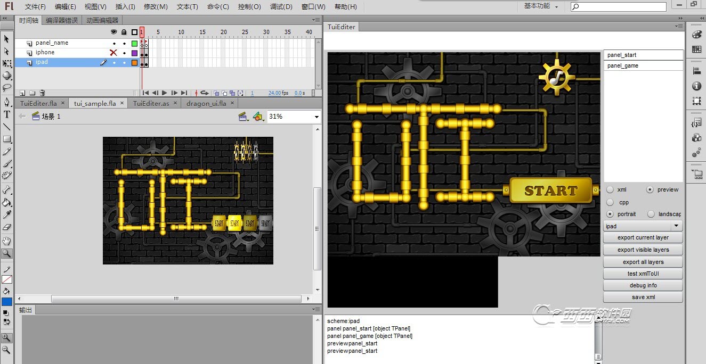The height and width of the screenshot is (364, 706).
Task: Open the ipad scheme dropdown
Action: coord(643,226)
